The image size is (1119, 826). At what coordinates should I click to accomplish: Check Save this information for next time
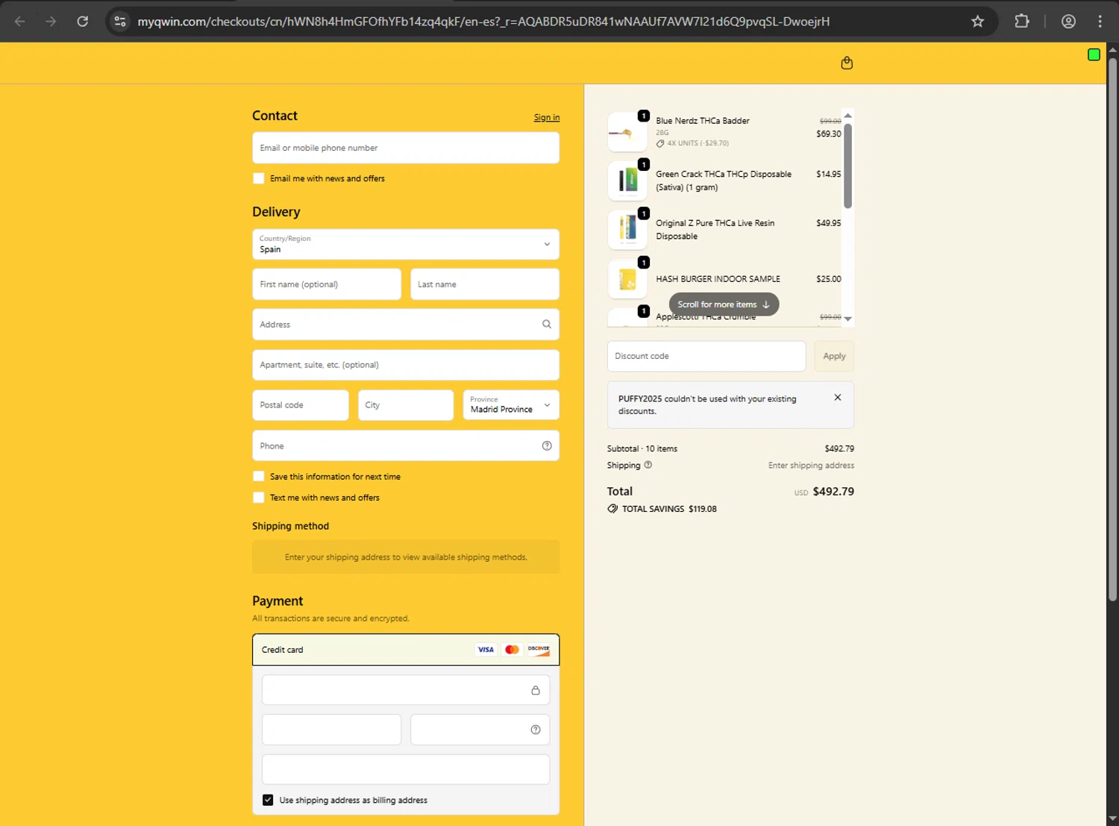point(259,476)
